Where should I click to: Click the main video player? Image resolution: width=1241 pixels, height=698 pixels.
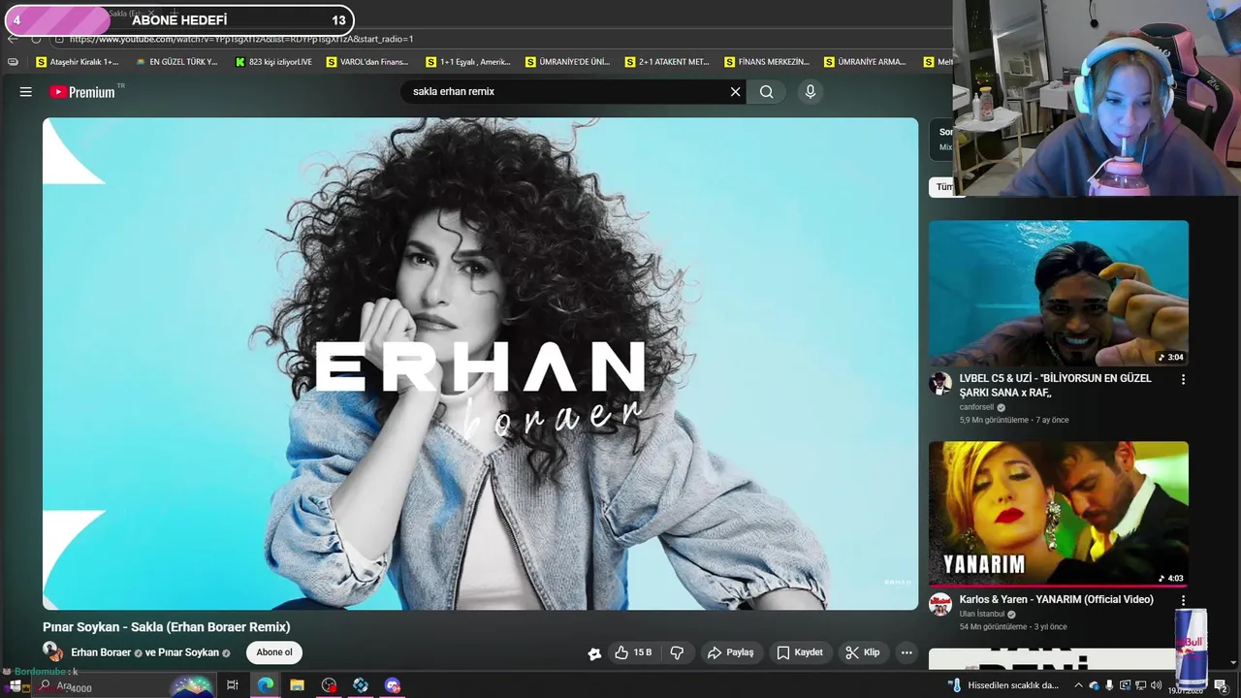coord(480,364)
